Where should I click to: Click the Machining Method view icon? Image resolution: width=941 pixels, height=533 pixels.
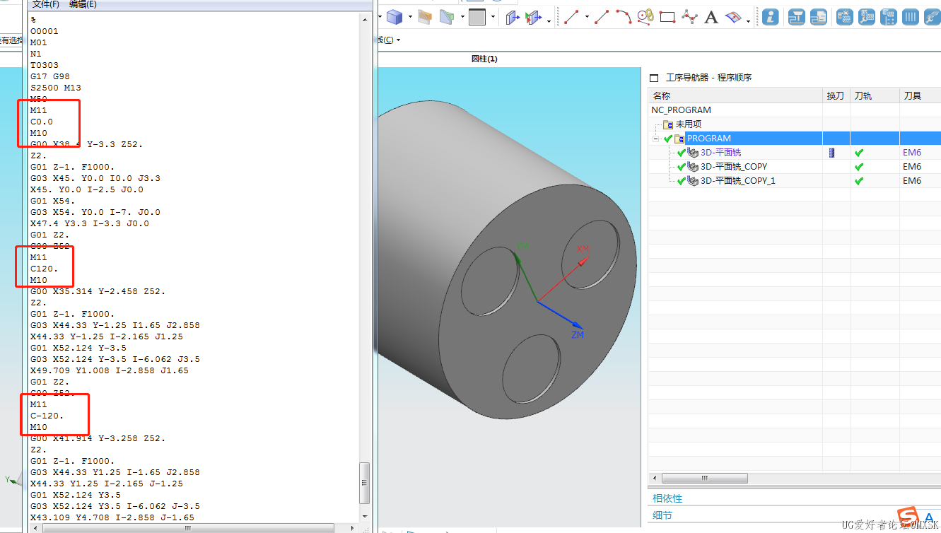(889, 16)
